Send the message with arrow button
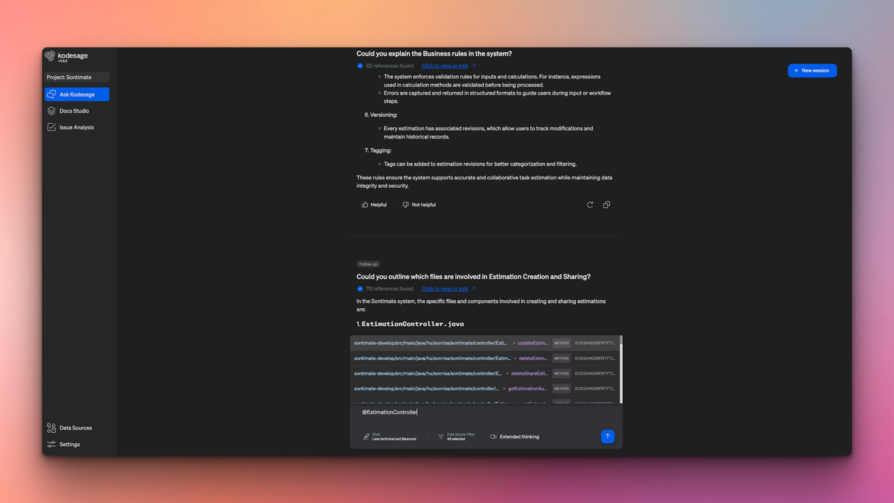 (x=607, y=436)
